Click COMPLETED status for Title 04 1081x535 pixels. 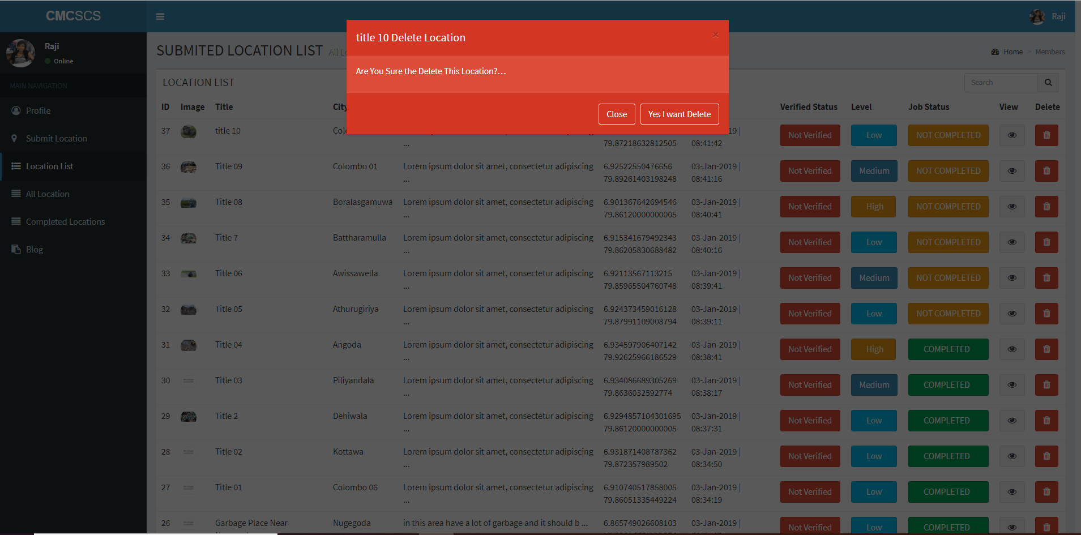point(948,349)
